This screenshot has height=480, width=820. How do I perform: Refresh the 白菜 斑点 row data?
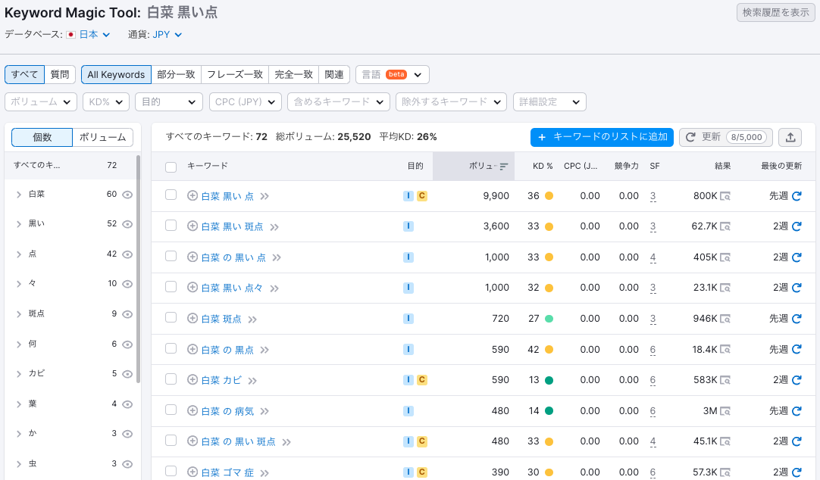click(x=797, y=319)
